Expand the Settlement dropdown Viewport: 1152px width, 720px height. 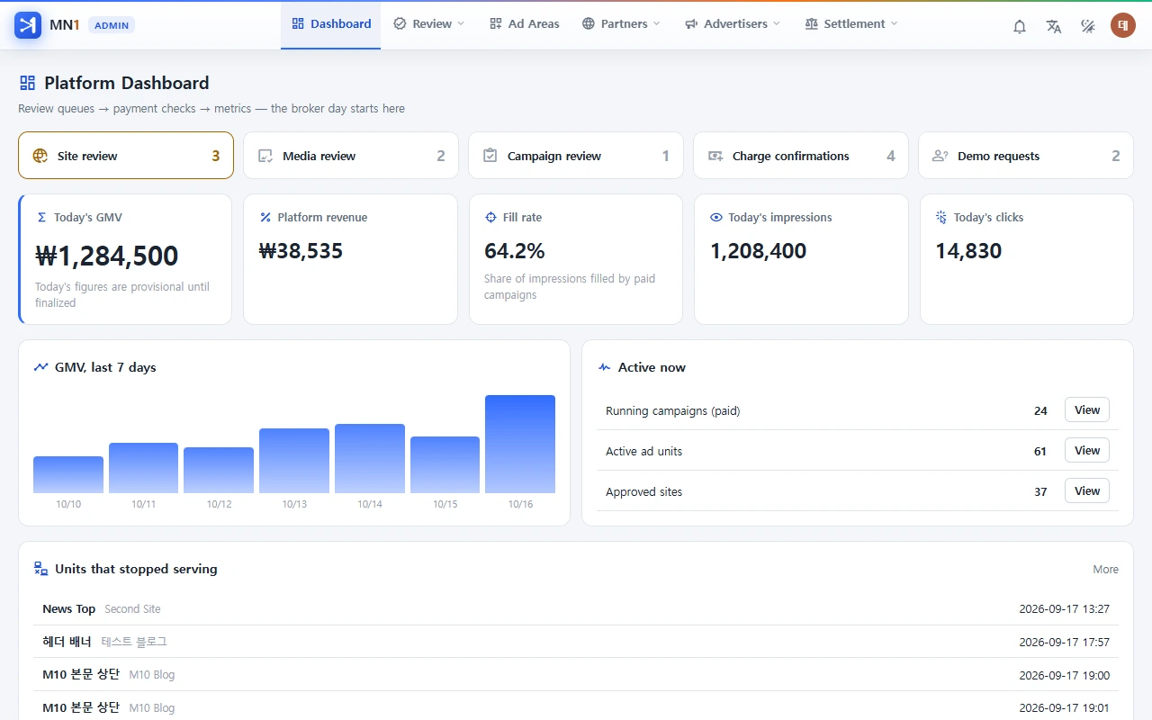[851, 24]
